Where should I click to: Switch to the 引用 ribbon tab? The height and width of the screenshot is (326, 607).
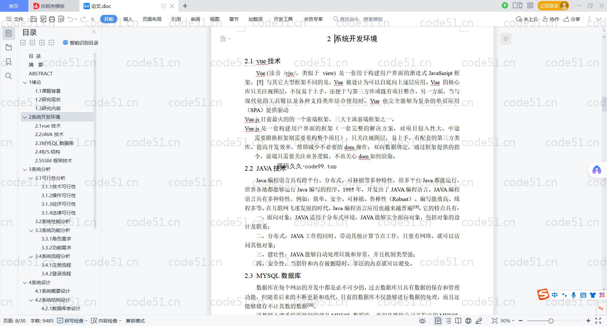tap(176, 19)
